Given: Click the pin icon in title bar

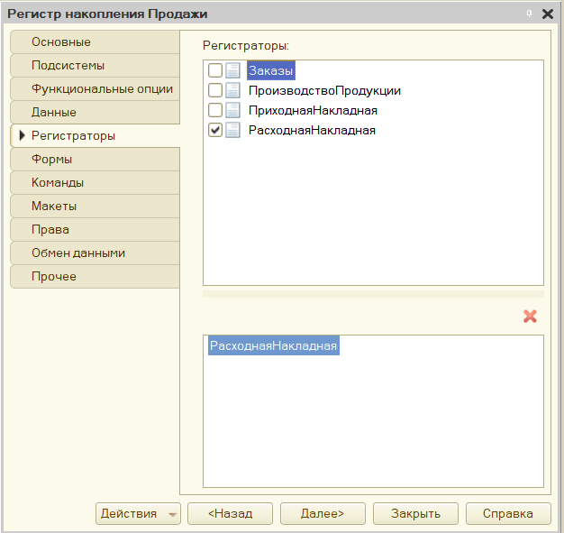Looking at the screenshot, I should point(529,14).
